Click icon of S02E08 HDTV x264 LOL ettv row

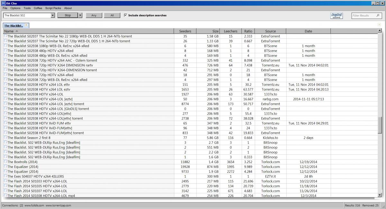coord(5,84)
